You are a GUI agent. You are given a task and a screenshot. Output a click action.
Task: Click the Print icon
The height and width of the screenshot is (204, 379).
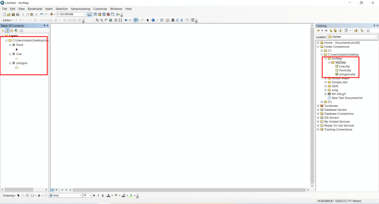[x=17, y=14]
